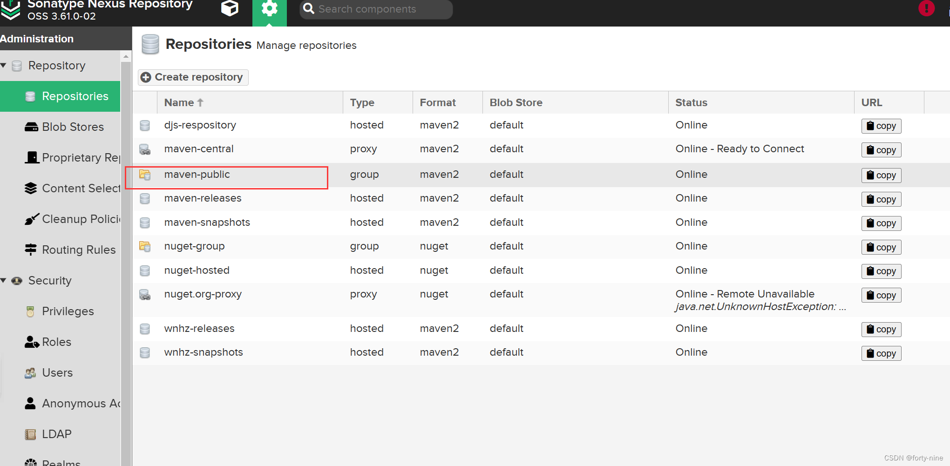
Task: Click the Privileges medal icon
Action: pyautogui.click(x=30, y=311)
